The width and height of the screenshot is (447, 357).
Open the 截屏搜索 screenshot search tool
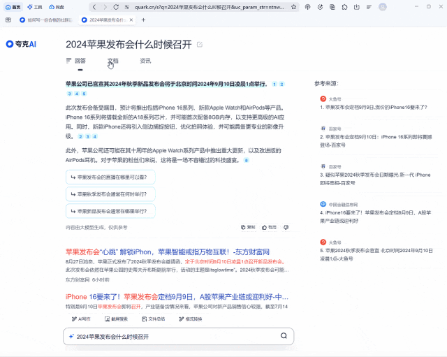click(x=116, y=319)
